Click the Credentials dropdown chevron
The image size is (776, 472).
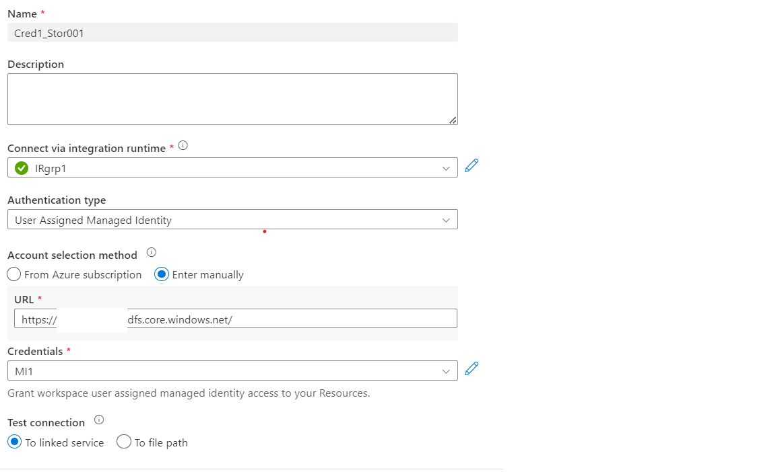click(x=445, y=369)
